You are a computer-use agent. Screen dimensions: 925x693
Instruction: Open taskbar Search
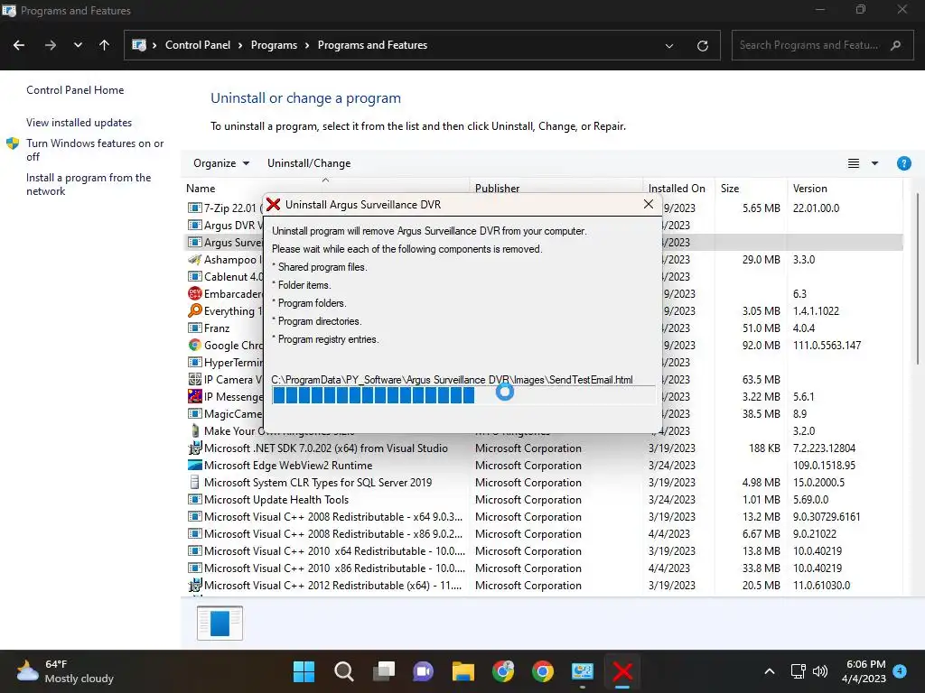pyautogui.click(x=343, y=671)
